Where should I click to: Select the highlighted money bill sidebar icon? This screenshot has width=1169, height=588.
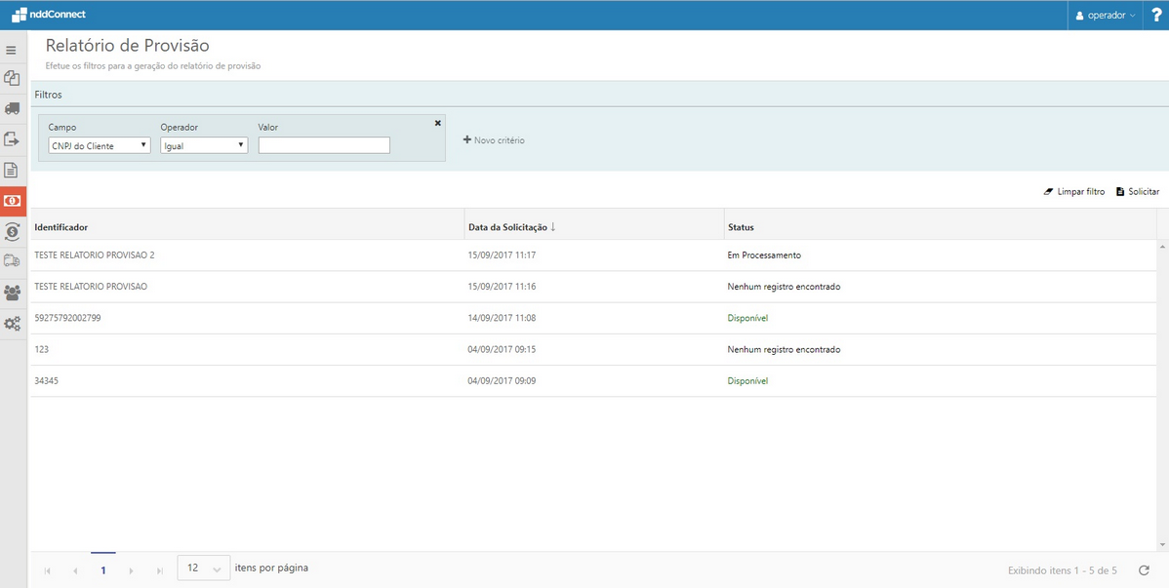(x=13, y=201)
